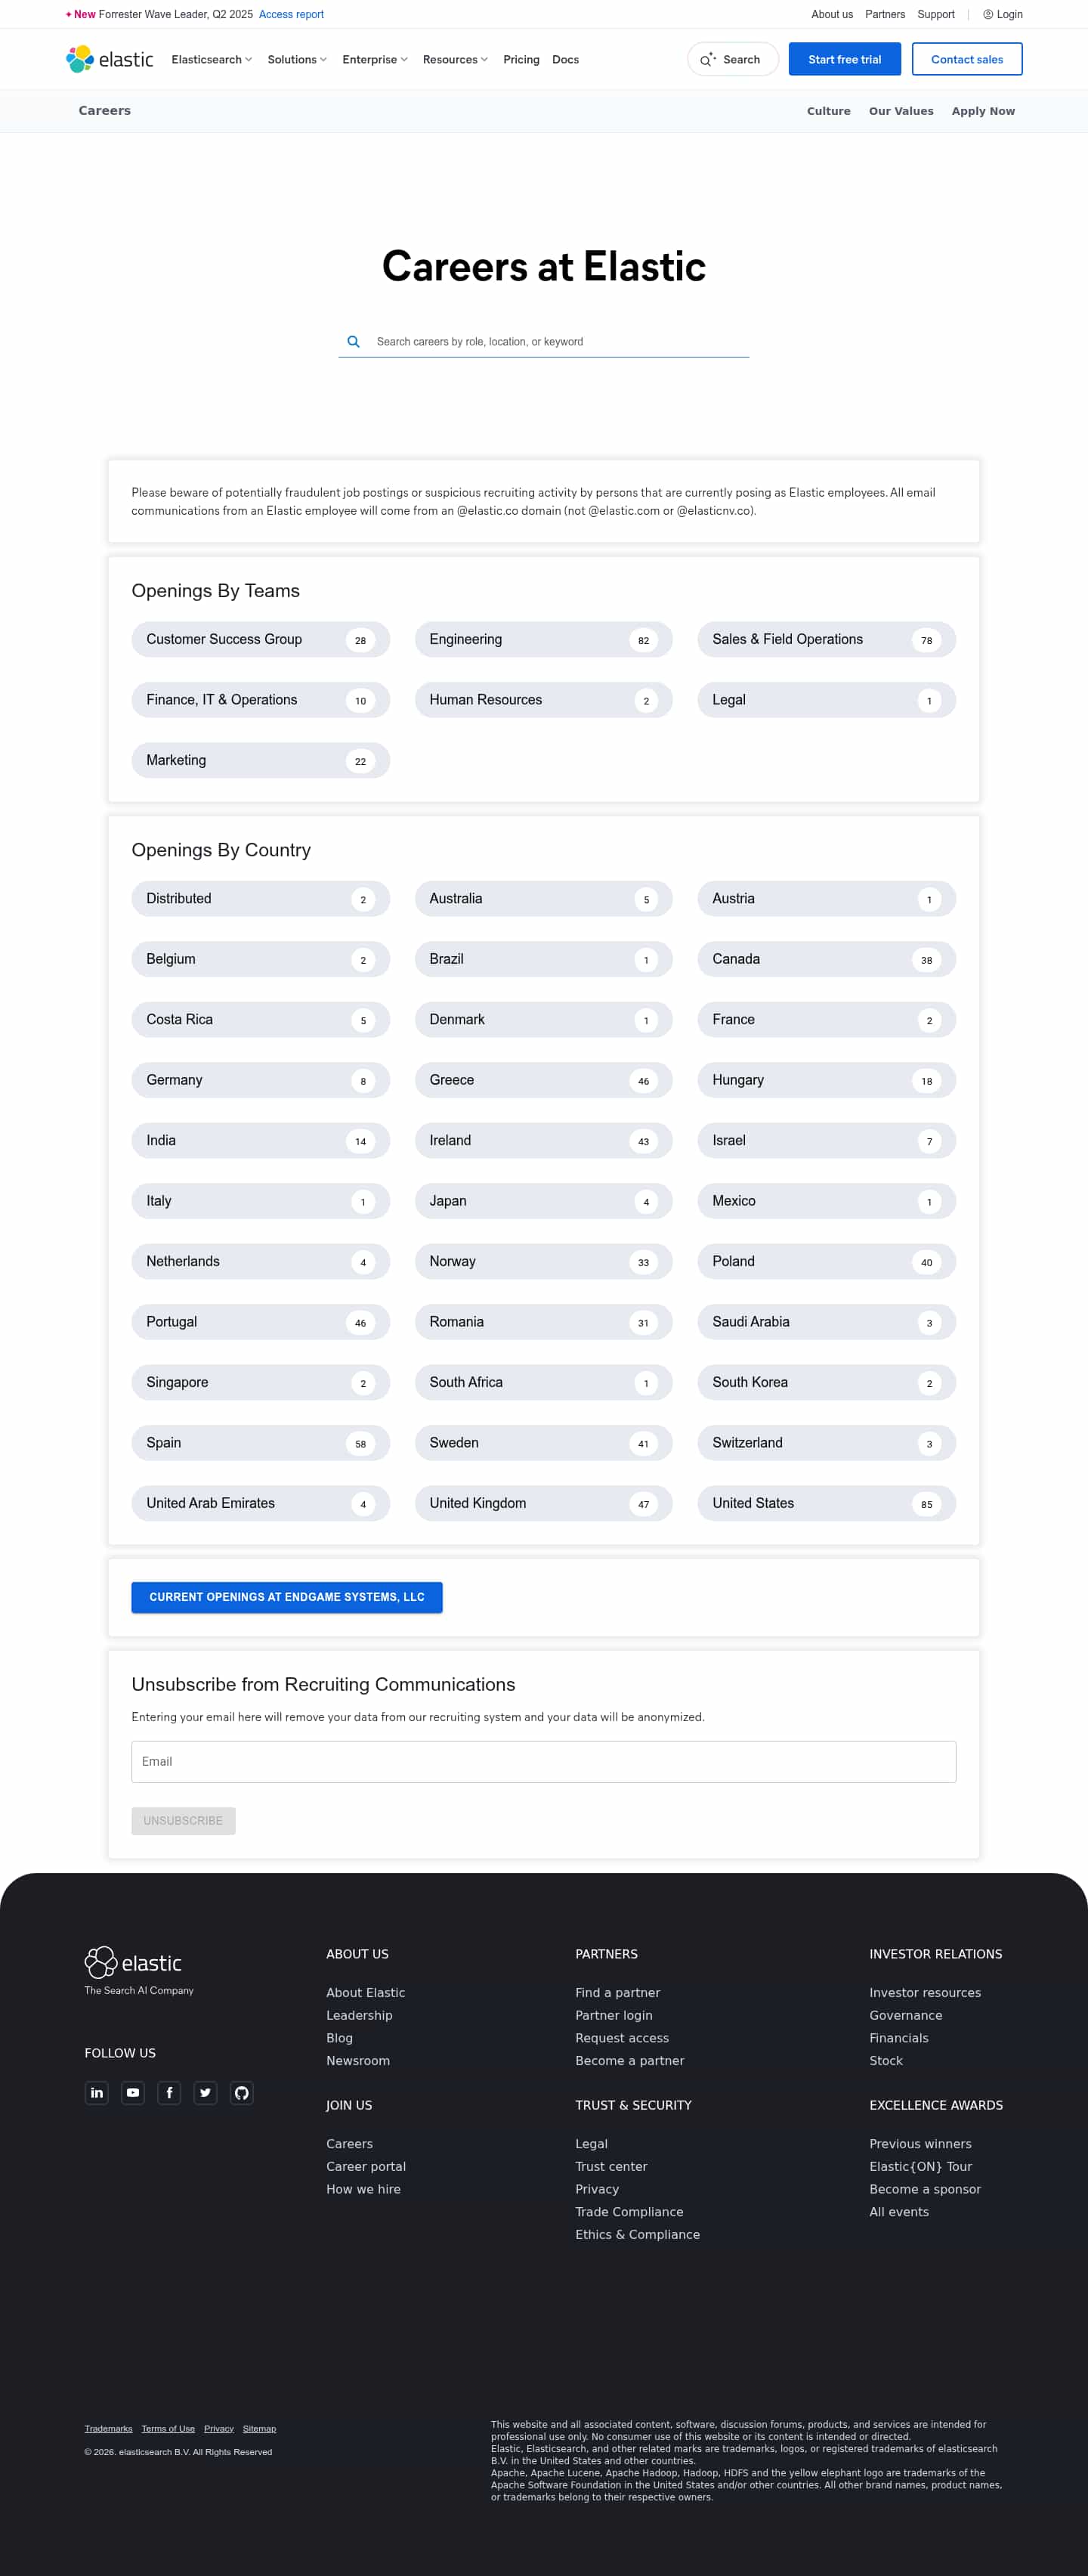Open current openings at Endgame Systems
The width and height of the screenshot is (1088, 2576).
(287, 1597)
